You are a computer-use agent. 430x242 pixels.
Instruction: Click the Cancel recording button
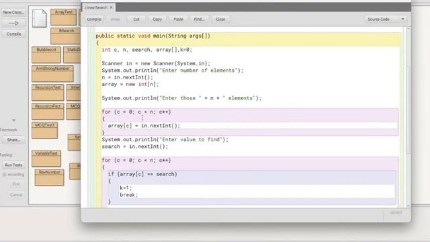point(16,195)
